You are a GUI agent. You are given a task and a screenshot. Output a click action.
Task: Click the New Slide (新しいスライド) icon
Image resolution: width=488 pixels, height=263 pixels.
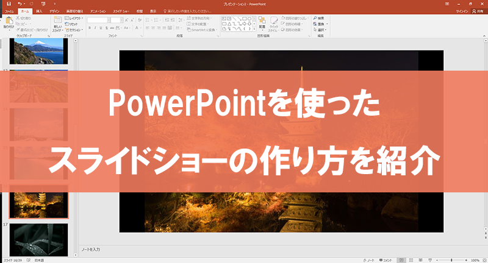(x=57, y=21)
